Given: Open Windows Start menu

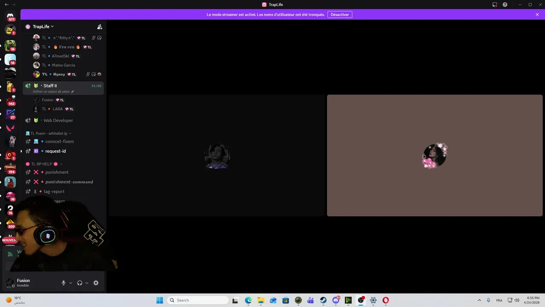Looking at the screenshot, I should point(160,300).
